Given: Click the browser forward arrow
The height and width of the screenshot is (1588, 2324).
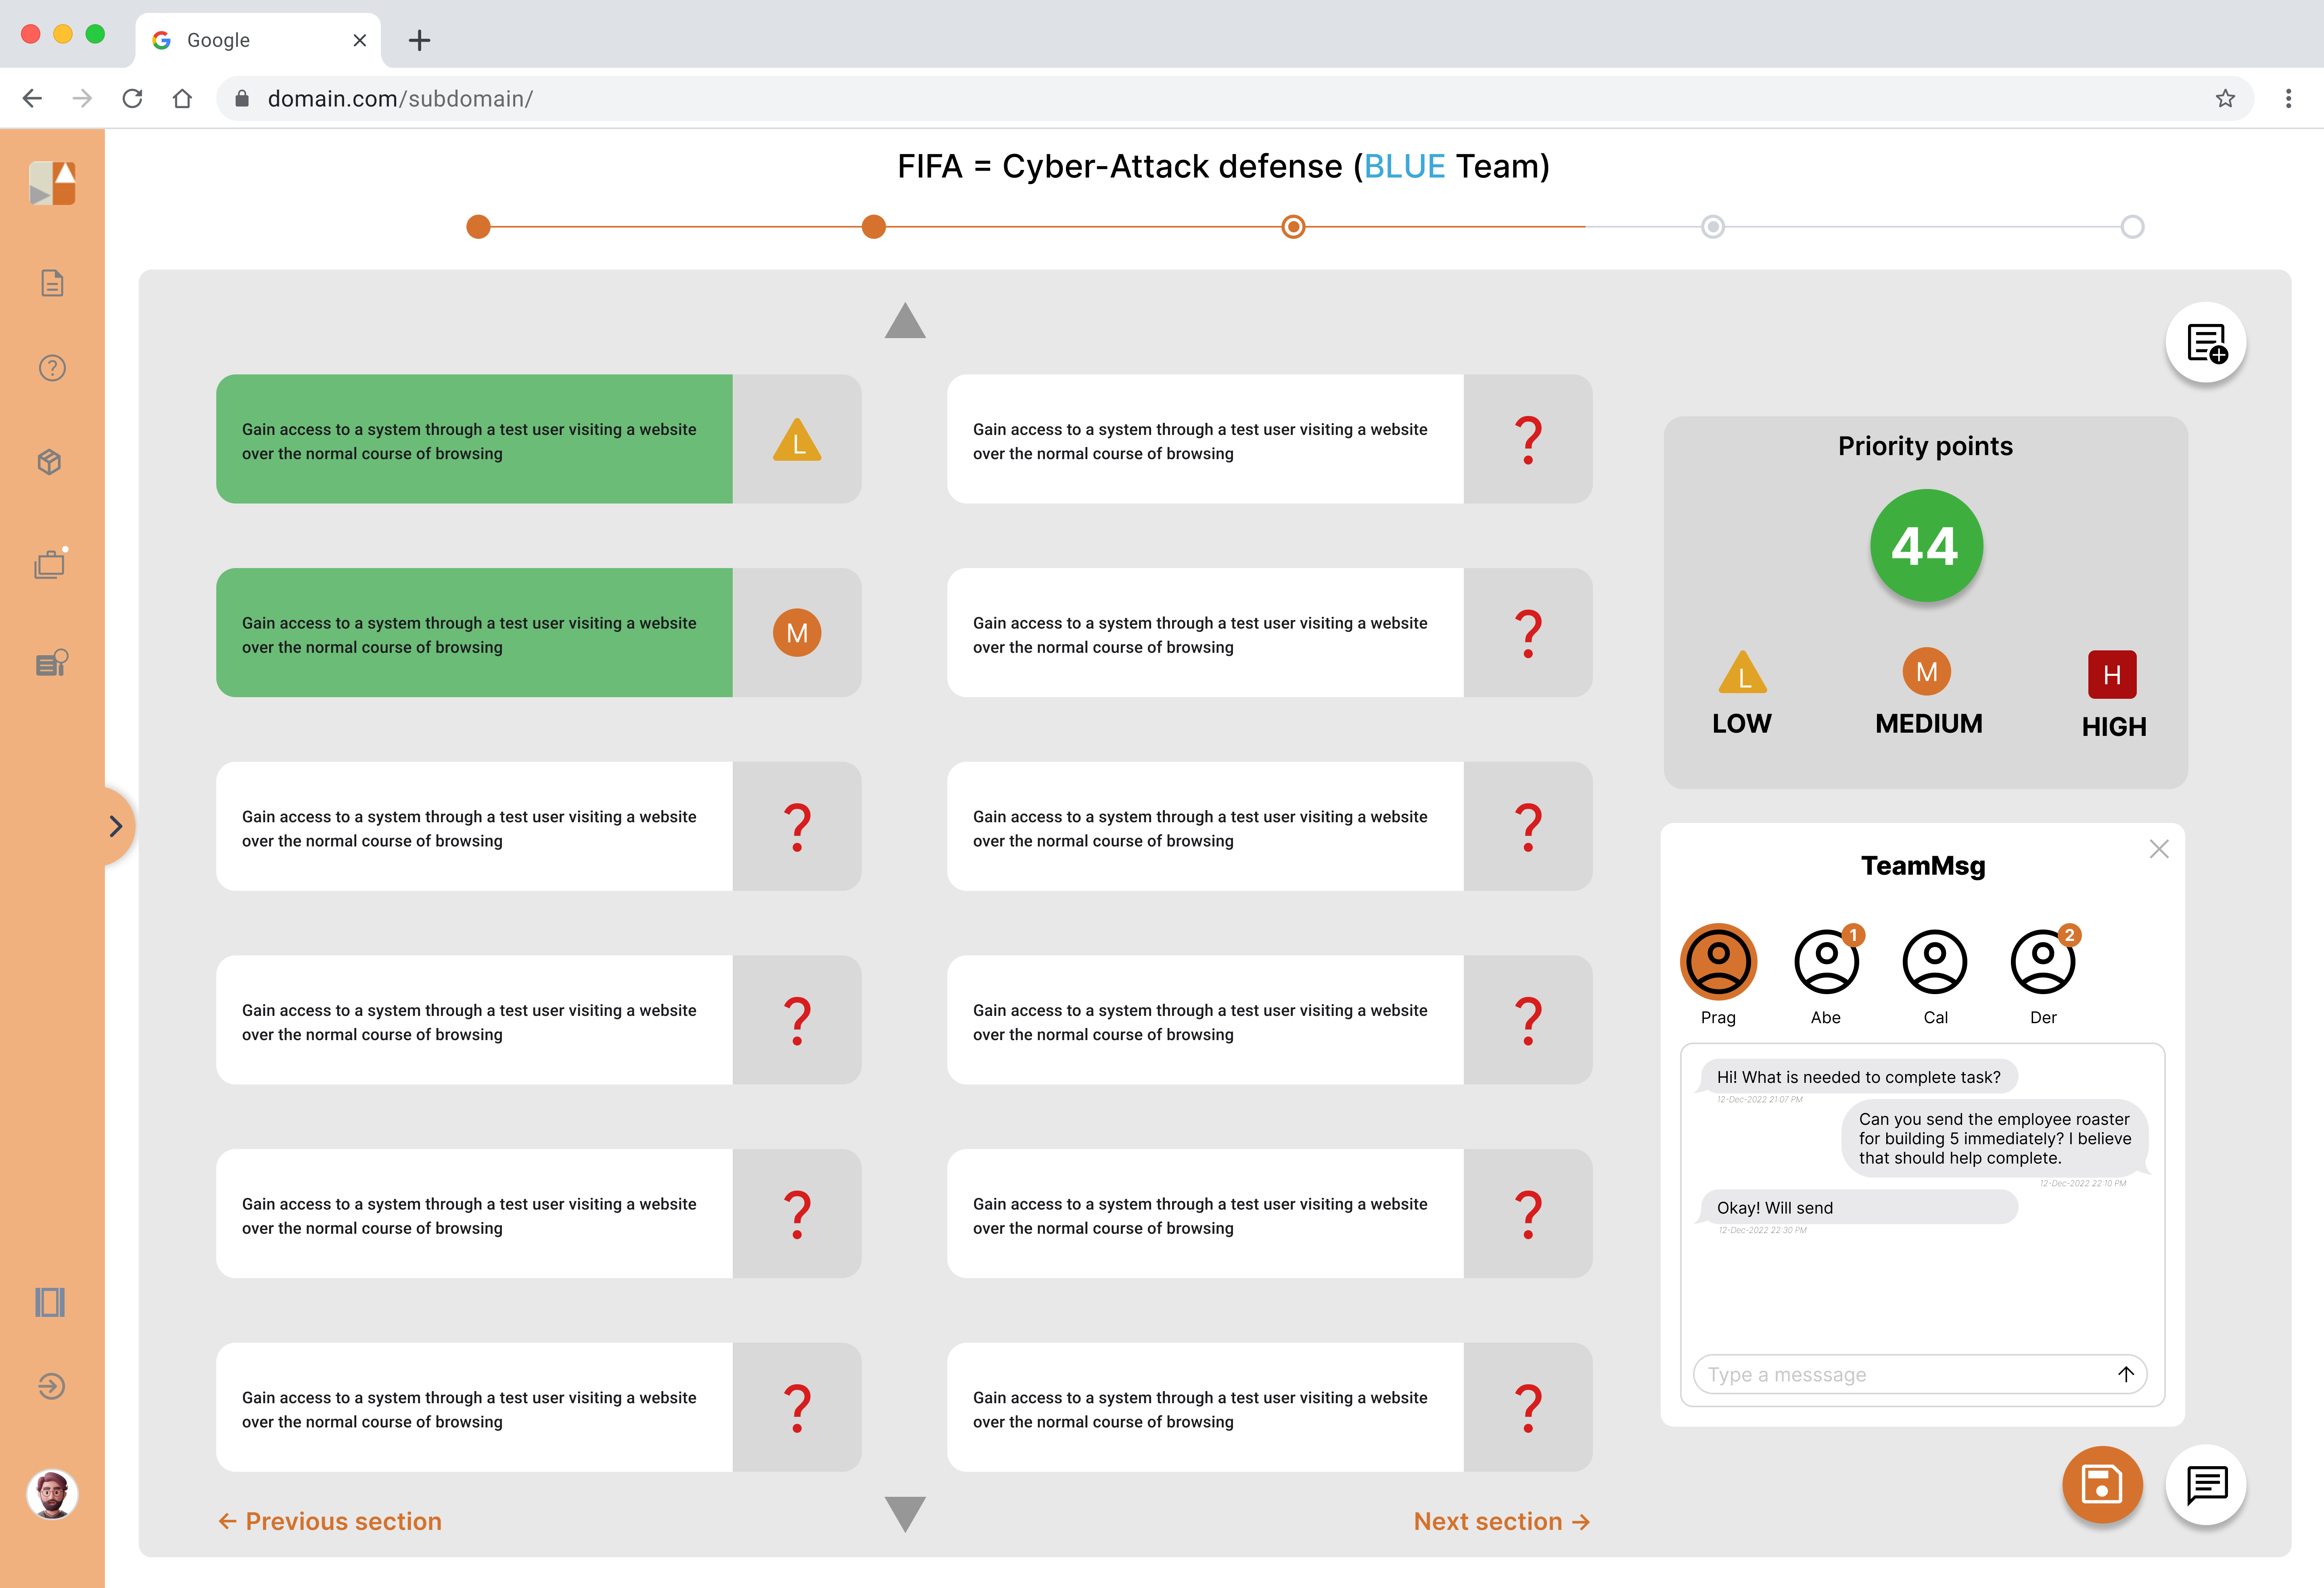Looking at the screenshot, I should (x=82, y=98).
